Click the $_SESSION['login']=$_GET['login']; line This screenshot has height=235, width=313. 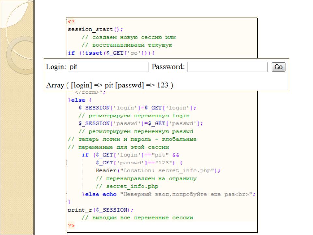(x=137, y=108)
